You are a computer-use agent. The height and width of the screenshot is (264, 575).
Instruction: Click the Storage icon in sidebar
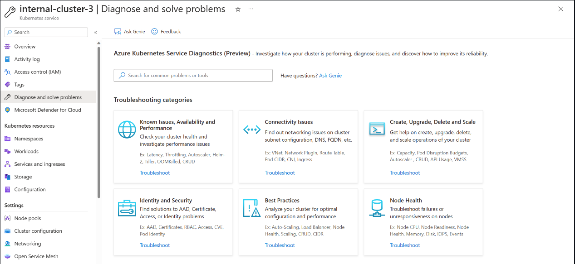[x=7, y=177]
